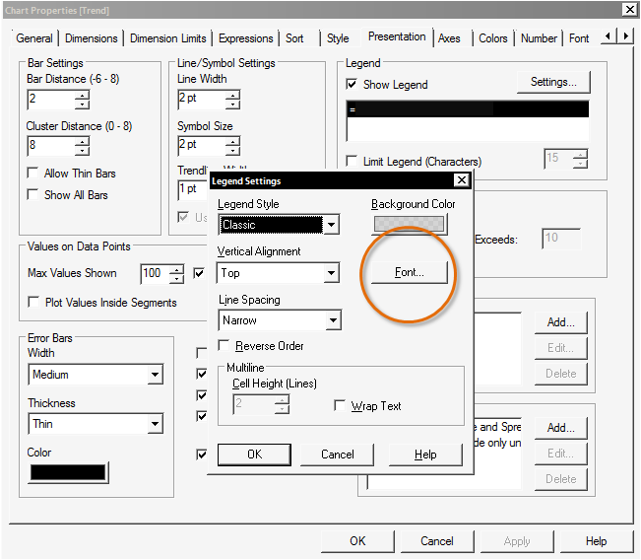Viewport: 641px width, 560px height.
Task: Click OK in Legend Settings dialog
Action: (254, 455)
